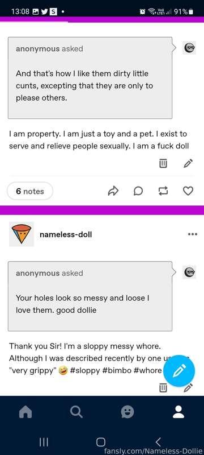Open the 6 notes button

click(30, 191)
